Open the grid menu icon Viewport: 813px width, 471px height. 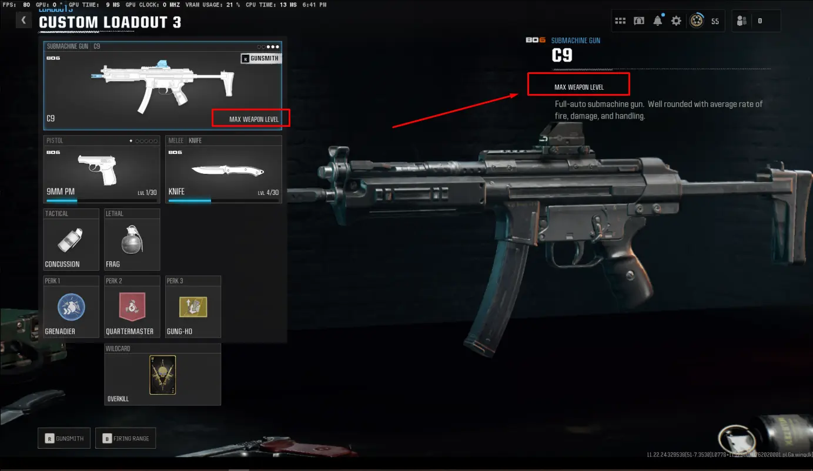[620, 21]
